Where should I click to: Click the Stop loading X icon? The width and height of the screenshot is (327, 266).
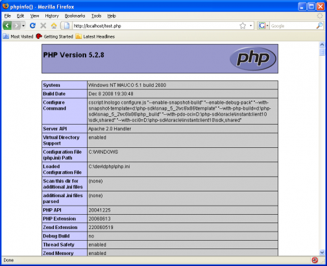(43, 26)
